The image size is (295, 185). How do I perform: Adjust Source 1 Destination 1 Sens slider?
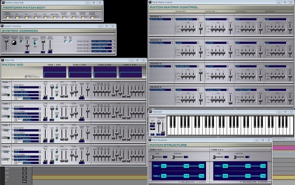point(201,29)
